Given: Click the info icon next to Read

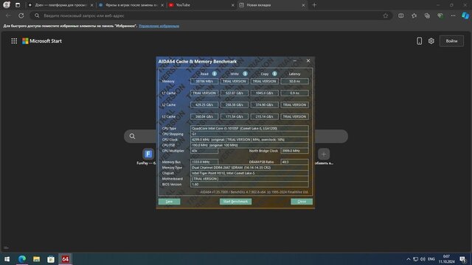Looking at the screenshot, I should click(215, 74).
